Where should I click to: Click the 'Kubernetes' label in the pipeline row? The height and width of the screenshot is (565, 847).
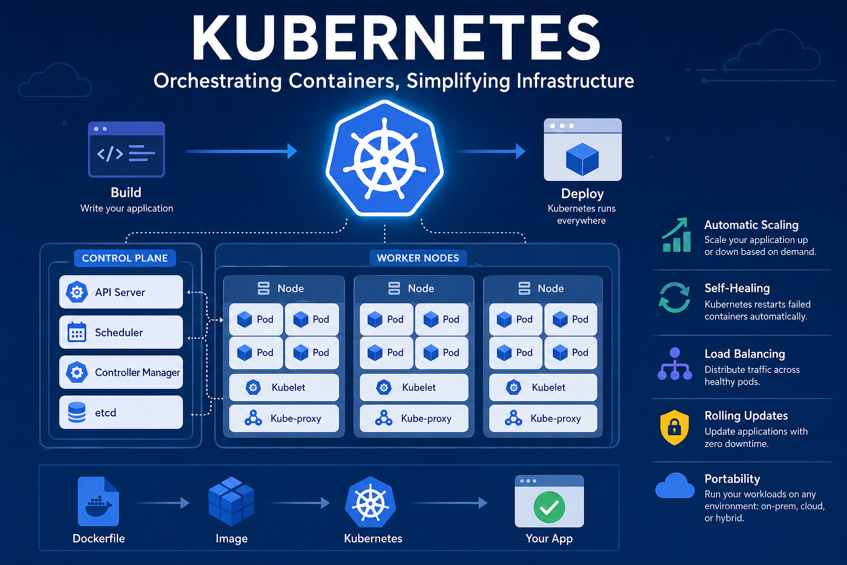click(373, 539)
